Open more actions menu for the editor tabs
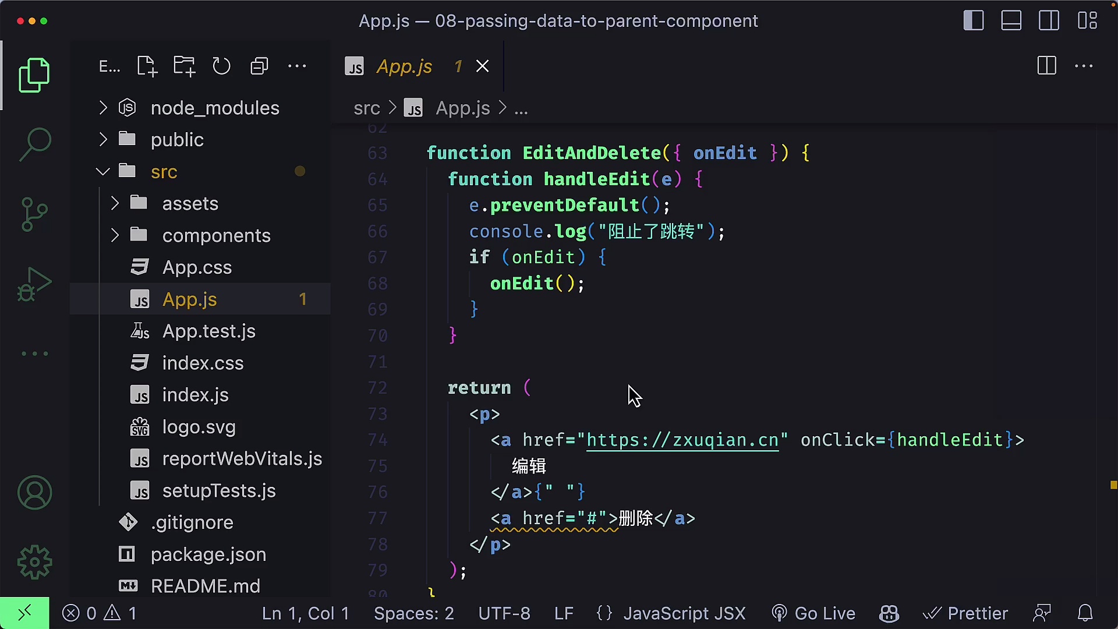Viewport: 1118px width, 629px height. pos(1084,66)
